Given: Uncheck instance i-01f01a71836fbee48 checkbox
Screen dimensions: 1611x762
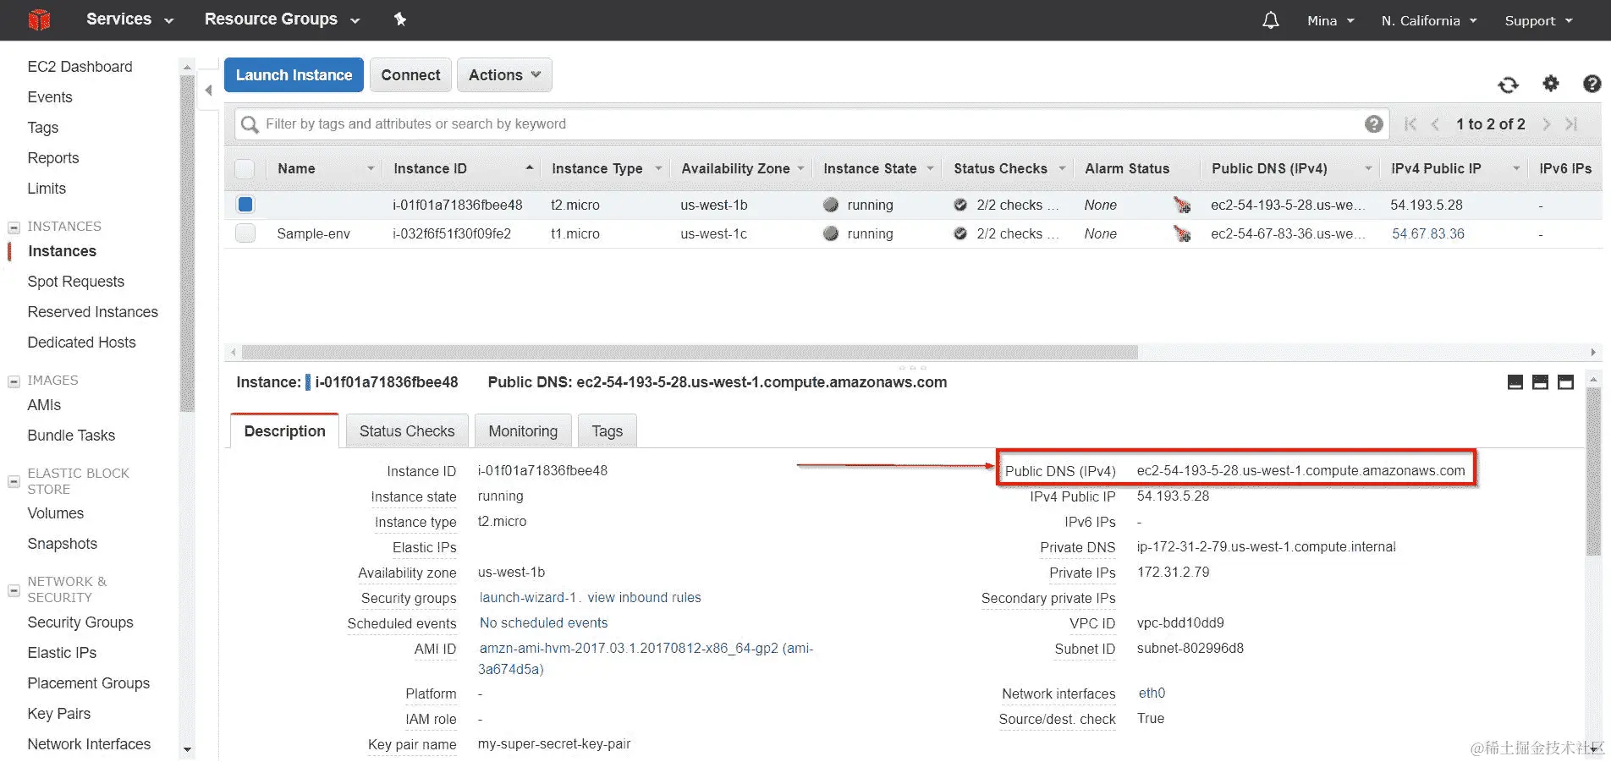Looking at the screenshot, I should (x=245, y=204).
